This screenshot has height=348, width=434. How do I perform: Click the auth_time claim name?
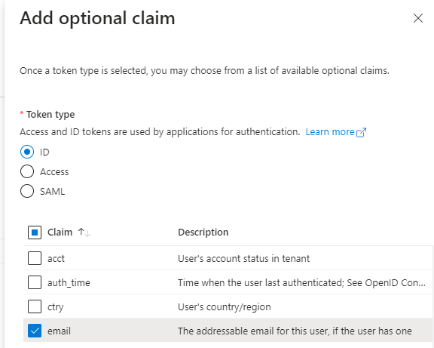point(69,283)
